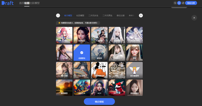Screen dimensions: 202x106
Task: Open 社区模型 in top navigation bar
Action: (35, 3)
